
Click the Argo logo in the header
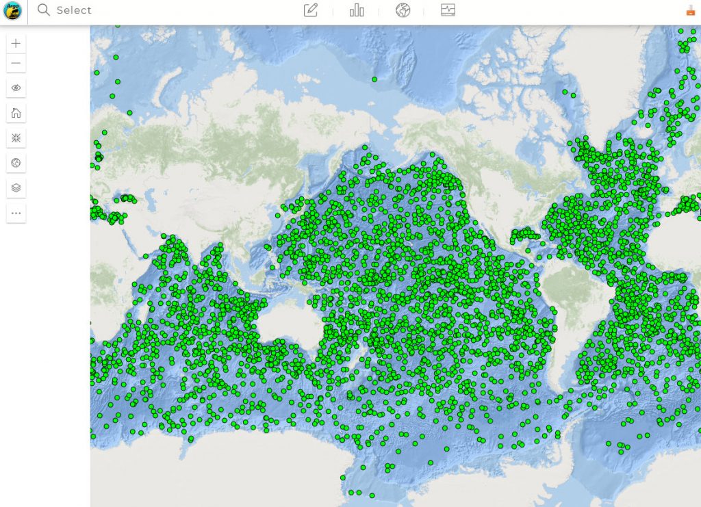click(13, 10)
